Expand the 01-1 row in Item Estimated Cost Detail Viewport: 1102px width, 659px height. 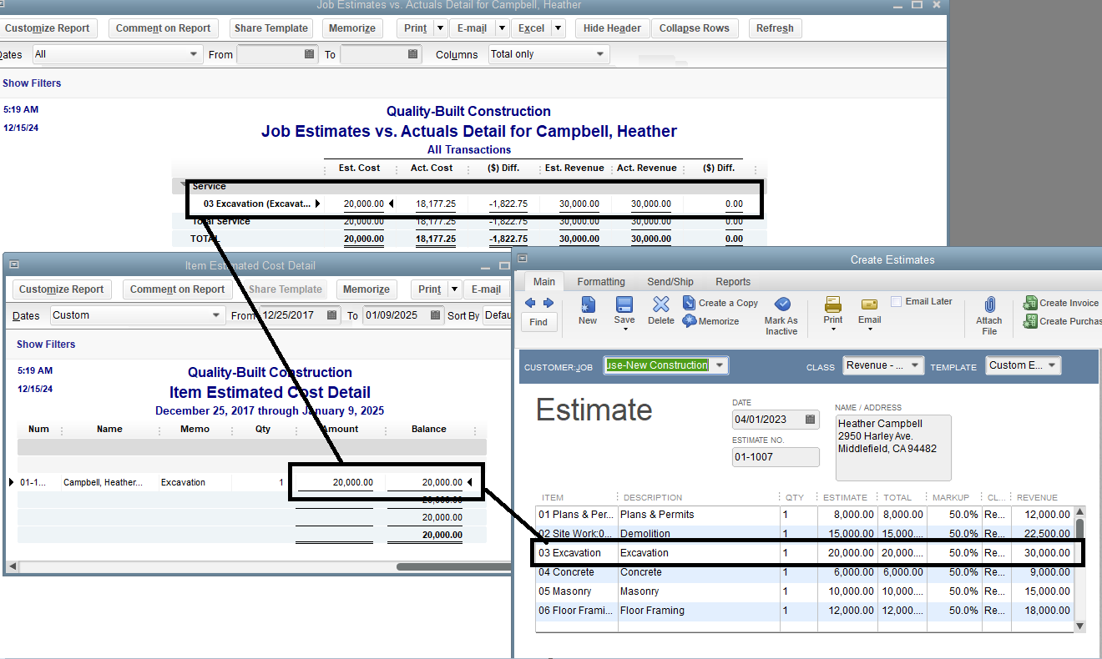tap(10, 481)
